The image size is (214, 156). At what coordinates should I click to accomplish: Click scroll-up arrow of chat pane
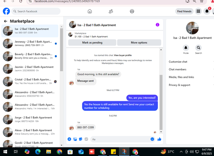pyautogui.click(x=161, y=50)
